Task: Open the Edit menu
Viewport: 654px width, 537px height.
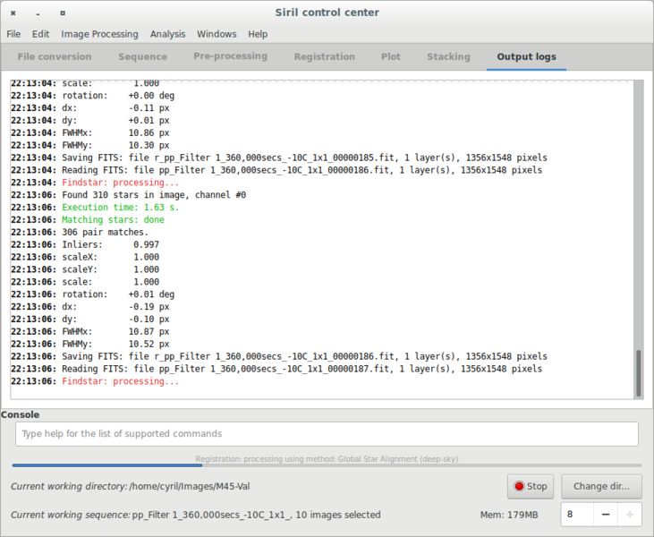Action: click(40, 34)
